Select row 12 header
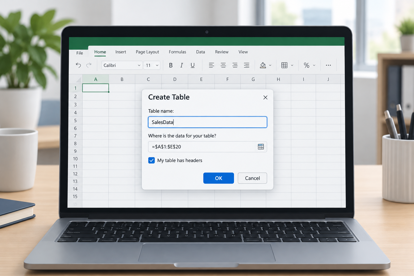The height and width of the screenshot is (276, 414). pyautogui.click(x=75, y=174)
